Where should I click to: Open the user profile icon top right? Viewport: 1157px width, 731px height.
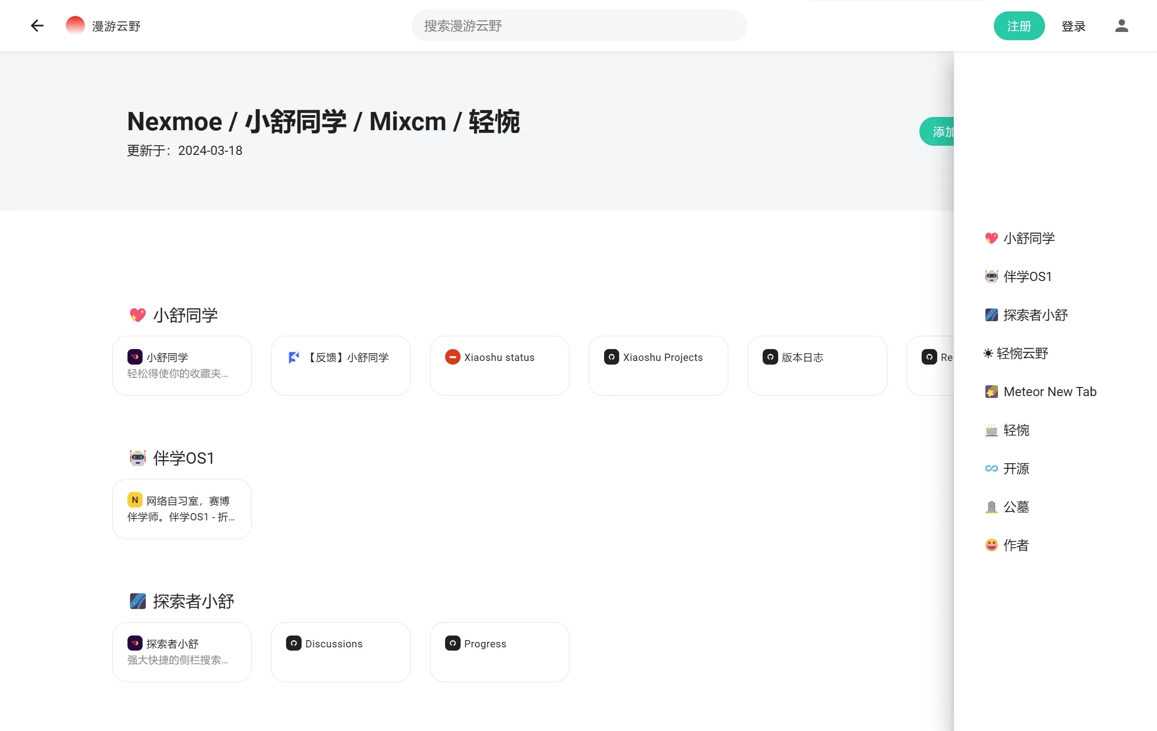pyautogui.click(x=1121, y=26)
